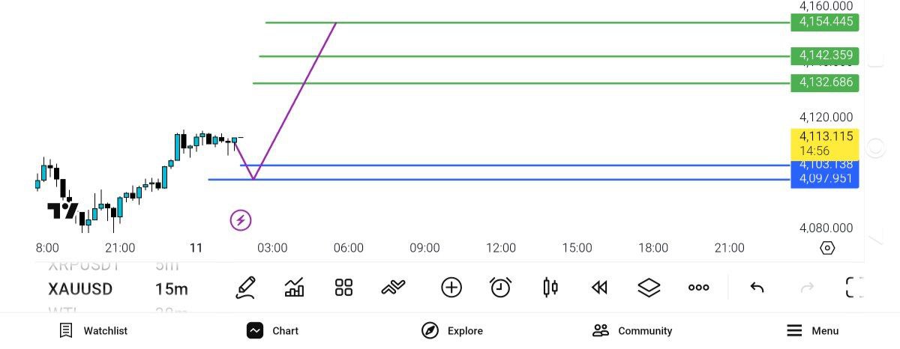Image resolution: width=900 pixels, height=349 pixels.
Task: Open the indicators chart icon
Action: point(295,288)
